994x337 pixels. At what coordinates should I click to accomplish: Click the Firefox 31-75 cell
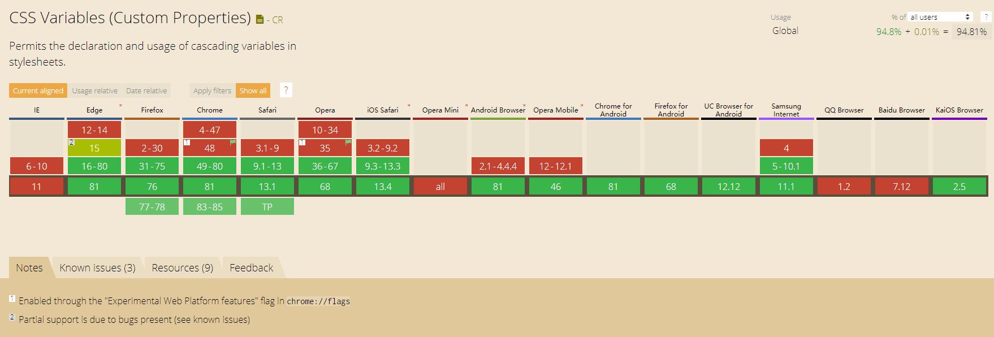click(x=152, y=166)
